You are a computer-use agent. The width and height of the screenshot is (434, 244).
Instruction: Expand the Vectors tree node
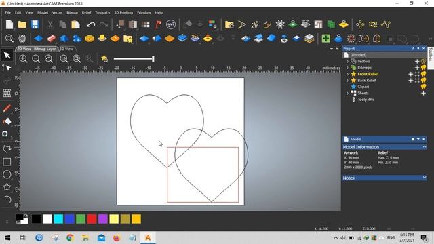point(348,62)
